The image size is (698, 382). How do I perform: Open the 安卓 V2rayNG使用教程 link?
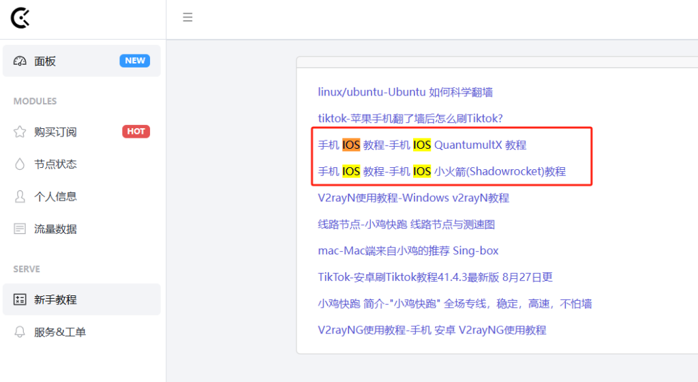431,329
